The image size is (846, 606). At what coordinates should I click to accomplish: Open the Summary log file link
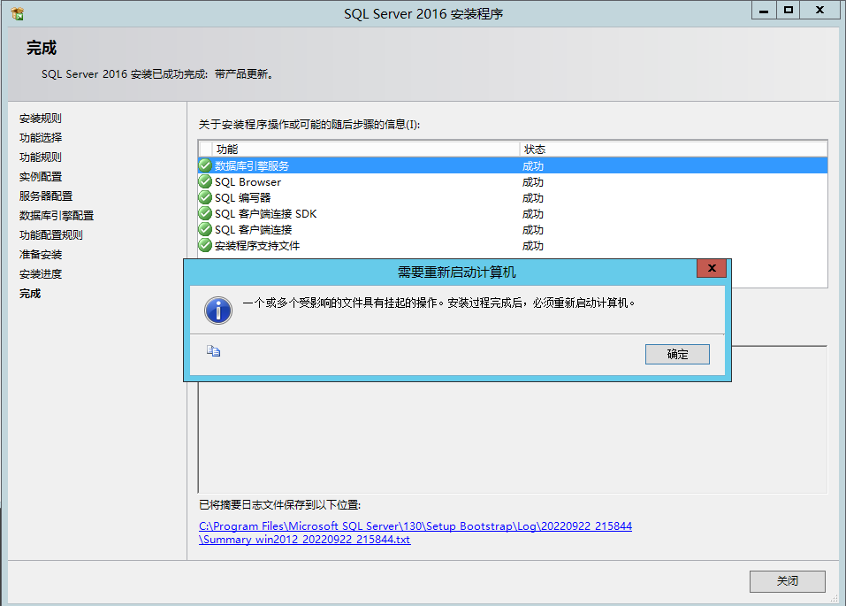(415, 533)
